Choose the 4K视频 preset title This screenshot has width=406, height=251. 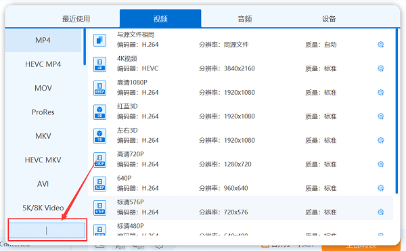click(127, 58)
